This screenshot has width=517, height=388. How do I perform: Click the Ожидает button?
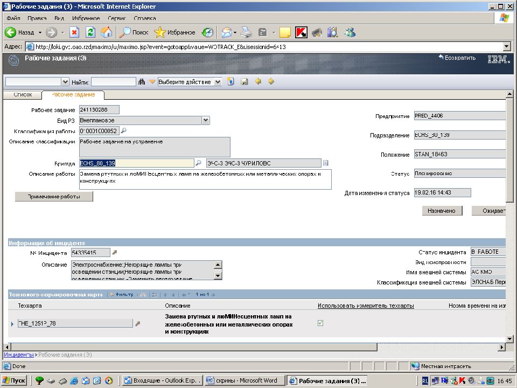click(488, 211)
